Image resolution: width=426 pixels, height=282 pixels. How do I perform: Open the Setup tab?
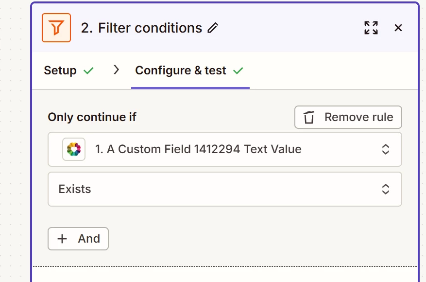tap(60, 70)
